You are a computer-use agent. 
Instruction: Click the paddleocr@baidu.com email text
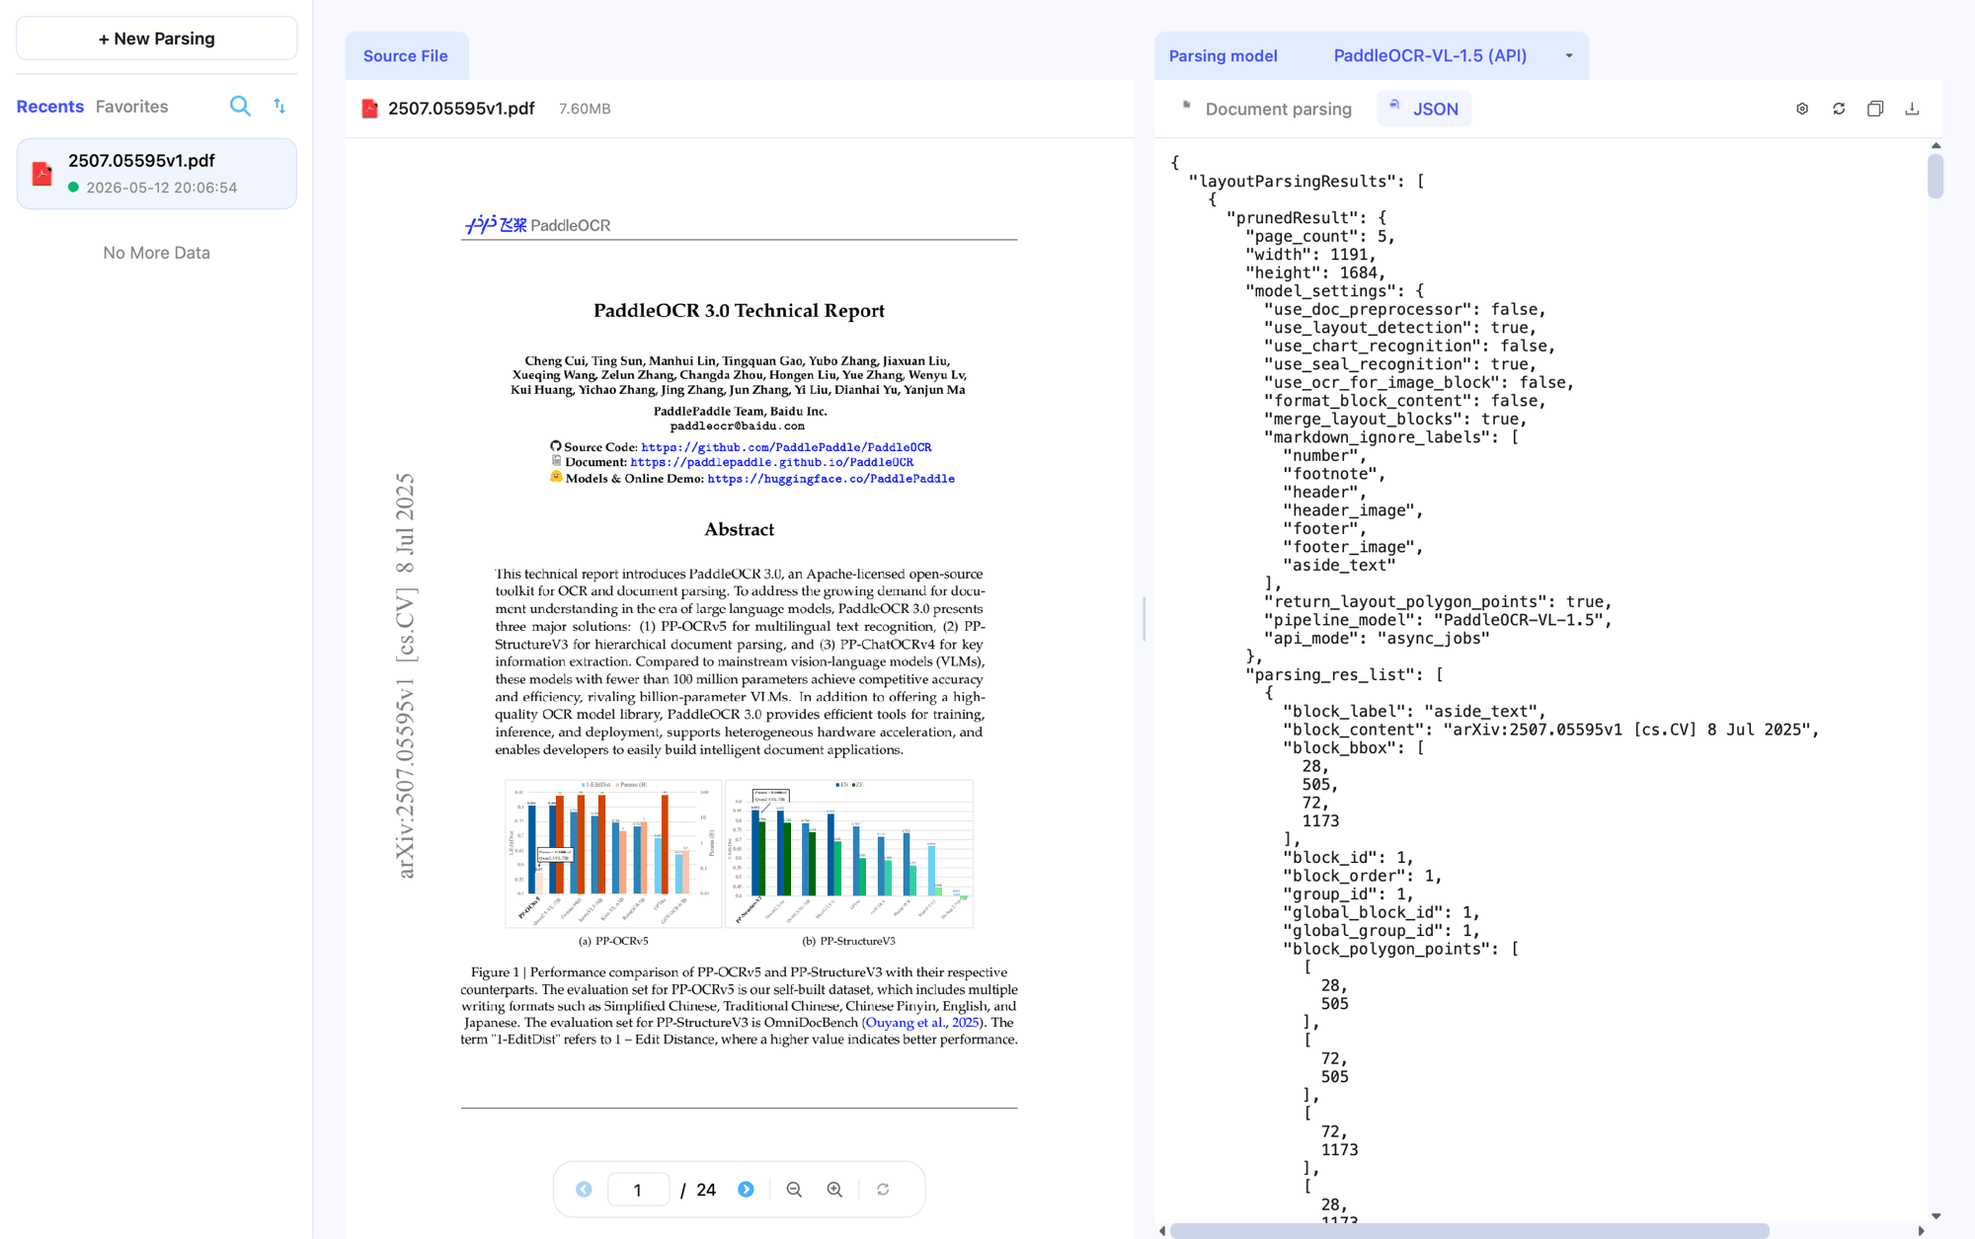[738, 426]
